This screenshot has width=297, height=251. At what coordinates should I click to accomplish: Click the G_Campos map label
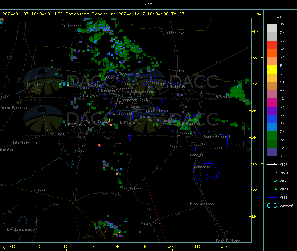coord(224,96)
